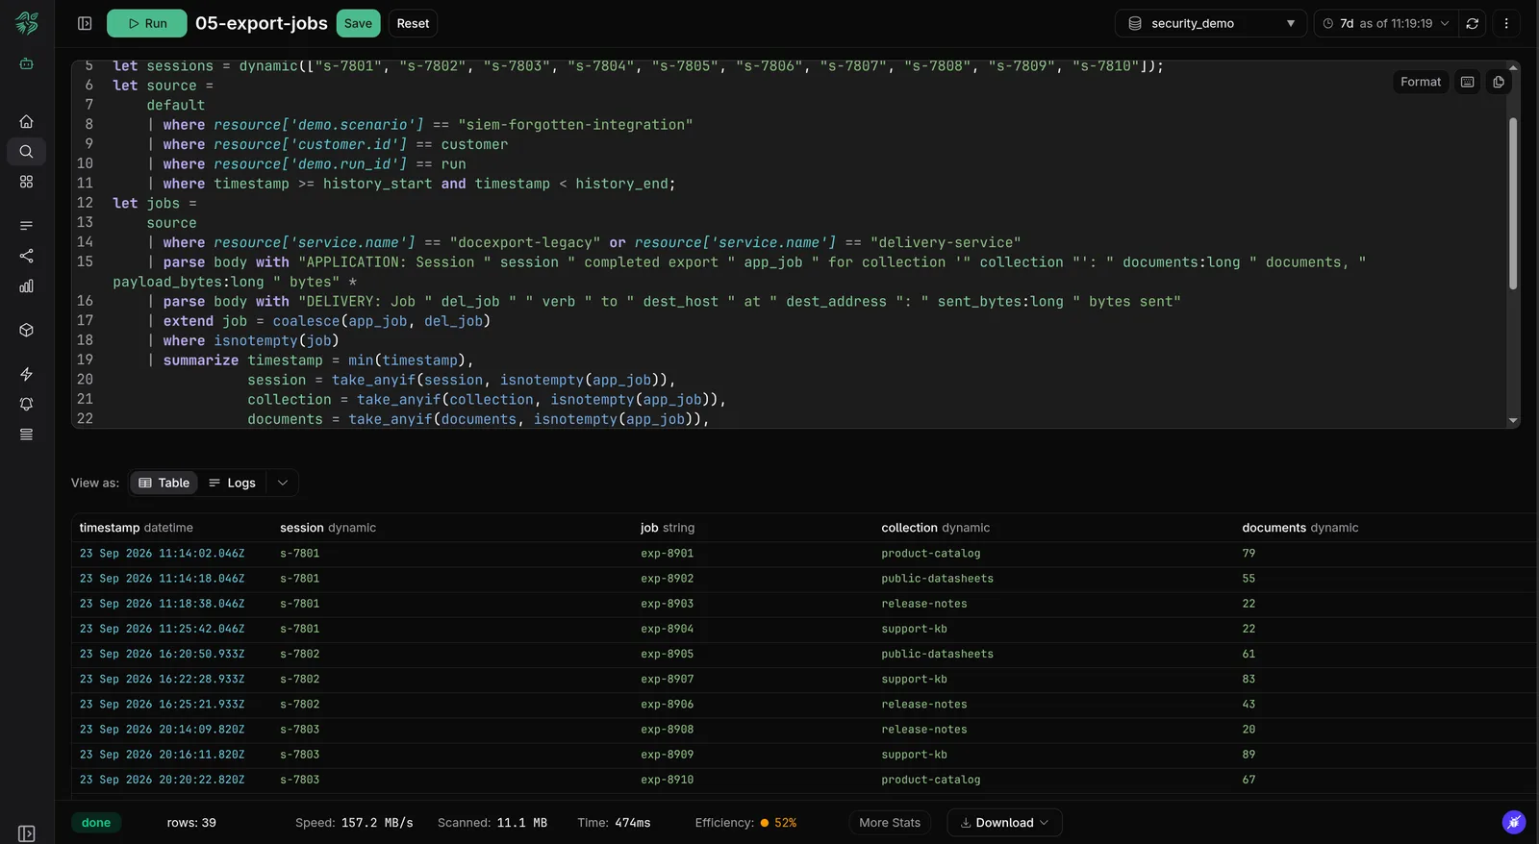1539x844 pixels.
Task: Open the Search page magnifier icon
Action: [27, 152]
